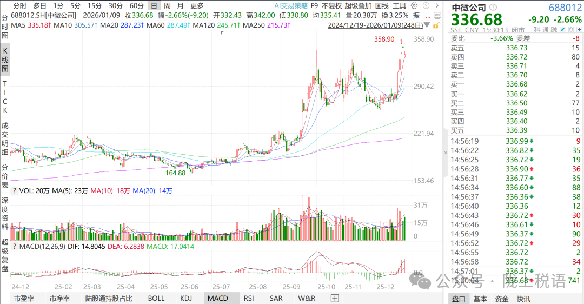
Task: Open the 更多 timeframe menu
Action: pos(197,5)
